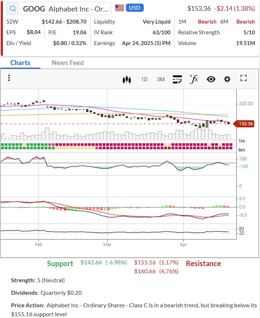Select the candlestick chart type icon
This screenshot has height=318, width=260.
click(127, 79)
